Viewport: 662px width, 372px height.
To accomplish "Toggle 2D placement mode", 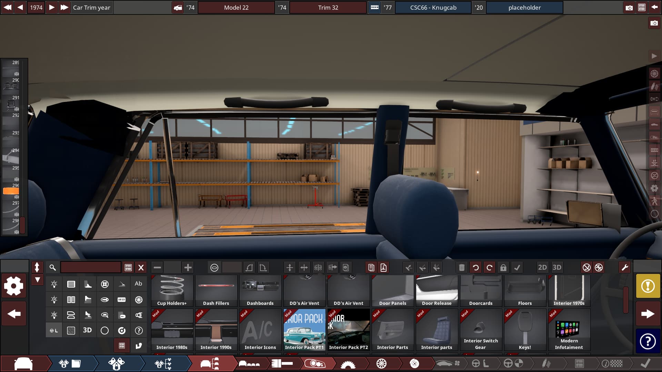I will (x=542, y=268).
